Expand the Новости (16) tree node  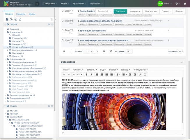click(7, 56)
